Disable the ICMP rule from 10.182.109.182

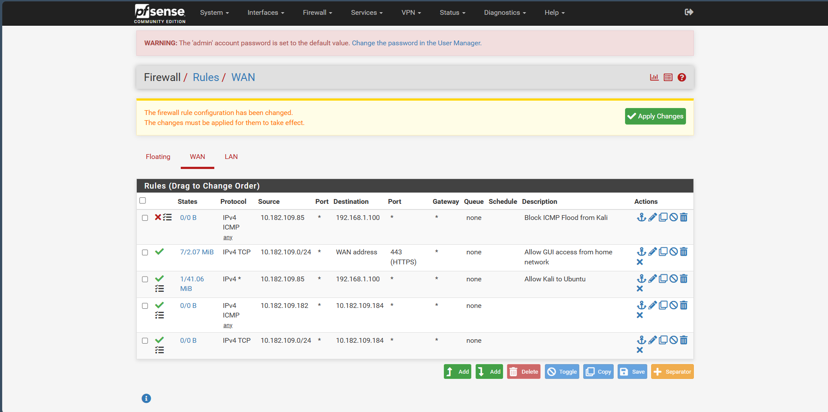pos(673,305)
